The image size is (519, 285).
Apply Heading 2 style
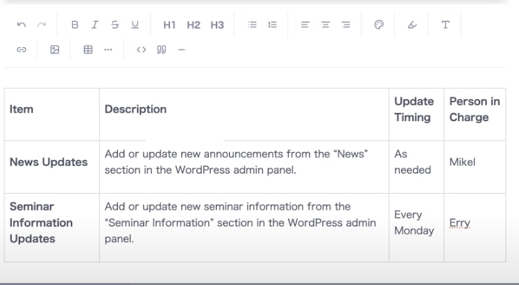pyautogui.click(x=194, y=25)
